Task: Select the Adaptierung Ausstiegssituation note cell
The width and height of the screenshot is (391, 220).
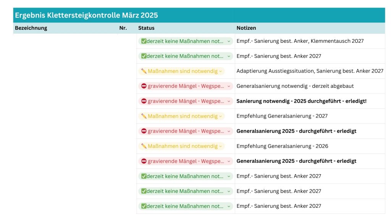Action: 310,71
